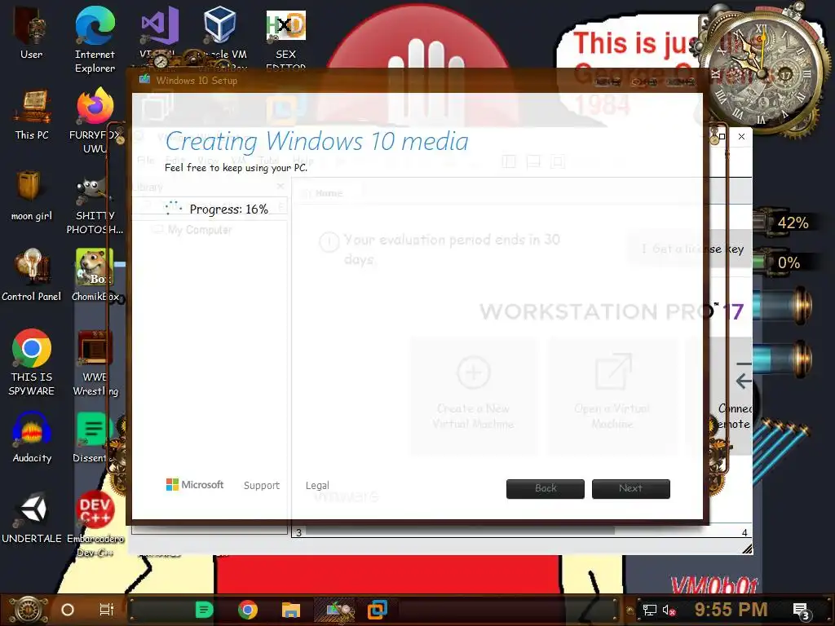Open the WWE Wrestling desktop icon
This screenshot has width=835, height=626.
(x=95, y=363)
